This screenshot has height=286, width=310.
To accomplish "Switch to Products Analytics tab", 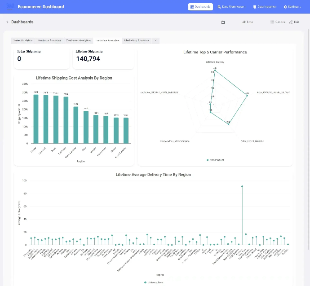I will tap(49, 40).
